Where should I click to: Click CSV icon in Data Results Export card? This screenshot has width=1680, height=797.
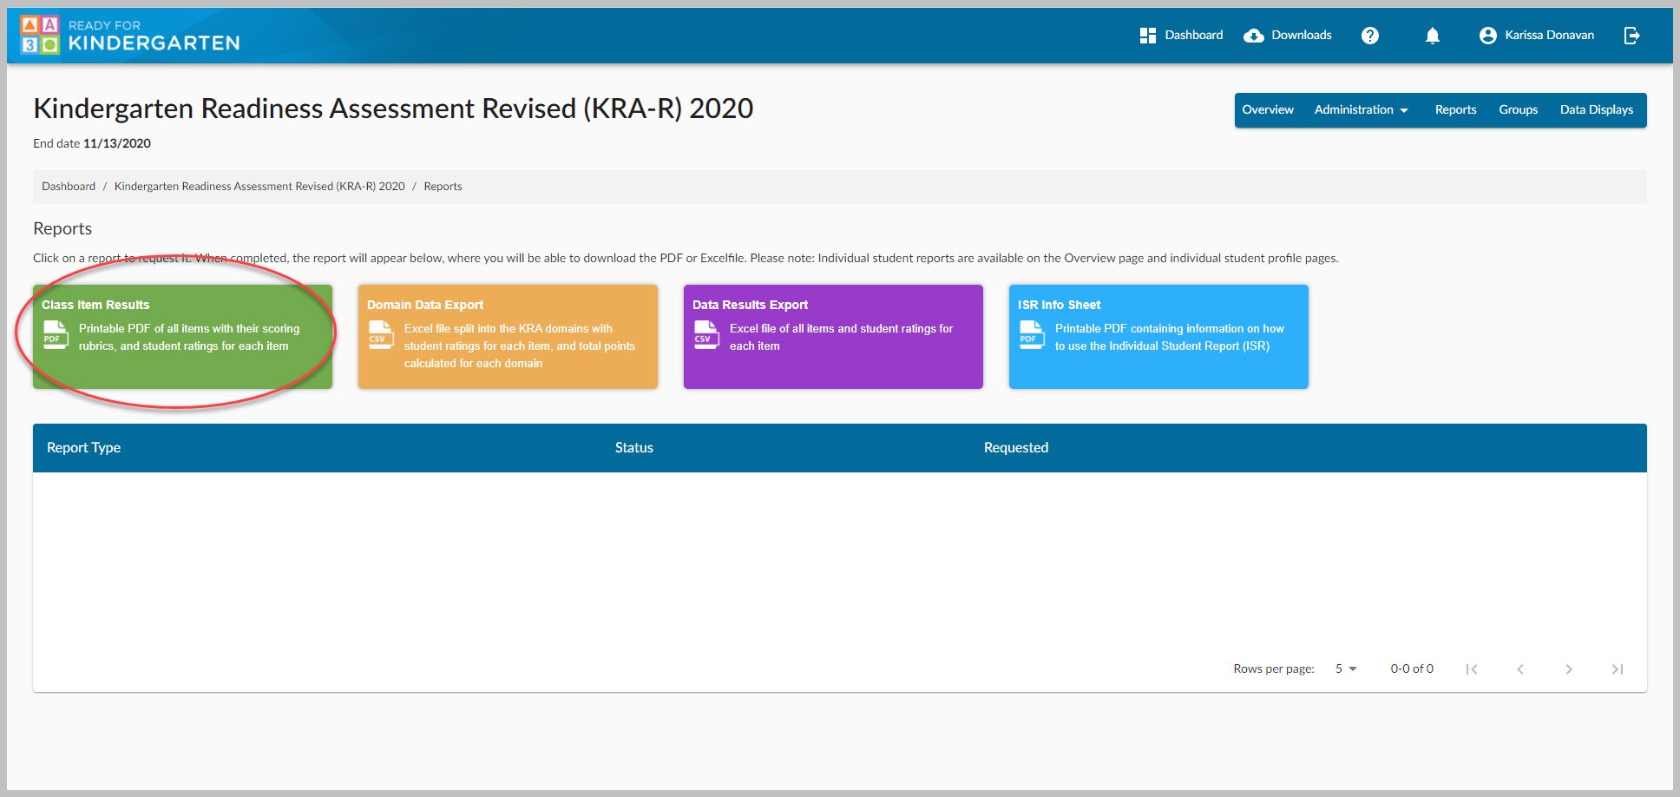706,335
